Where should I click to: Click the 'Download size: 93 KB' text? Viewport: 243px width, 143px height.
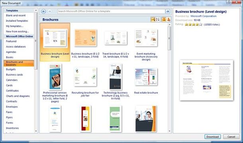pos(188,20)
